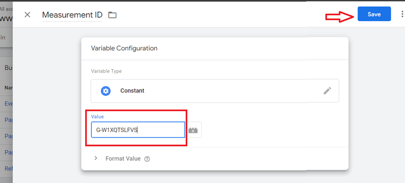Insert a variable using the brick icon

click(193, 130)
